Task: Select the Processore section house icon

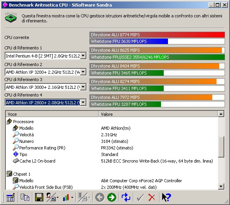Action: tap(9, 122)
